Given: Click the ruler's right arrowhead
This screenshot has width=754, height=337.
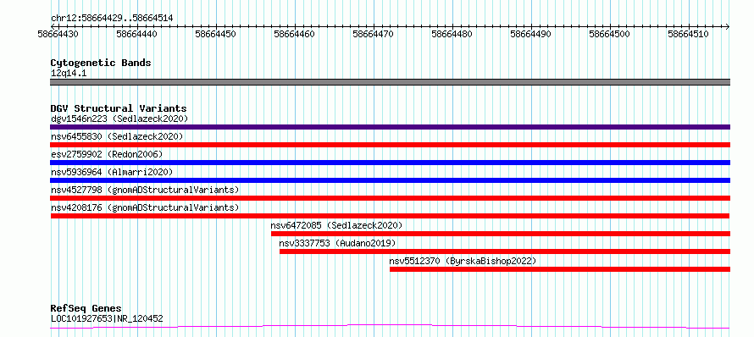Looking at the screenshot, I should tap(728, 26).
